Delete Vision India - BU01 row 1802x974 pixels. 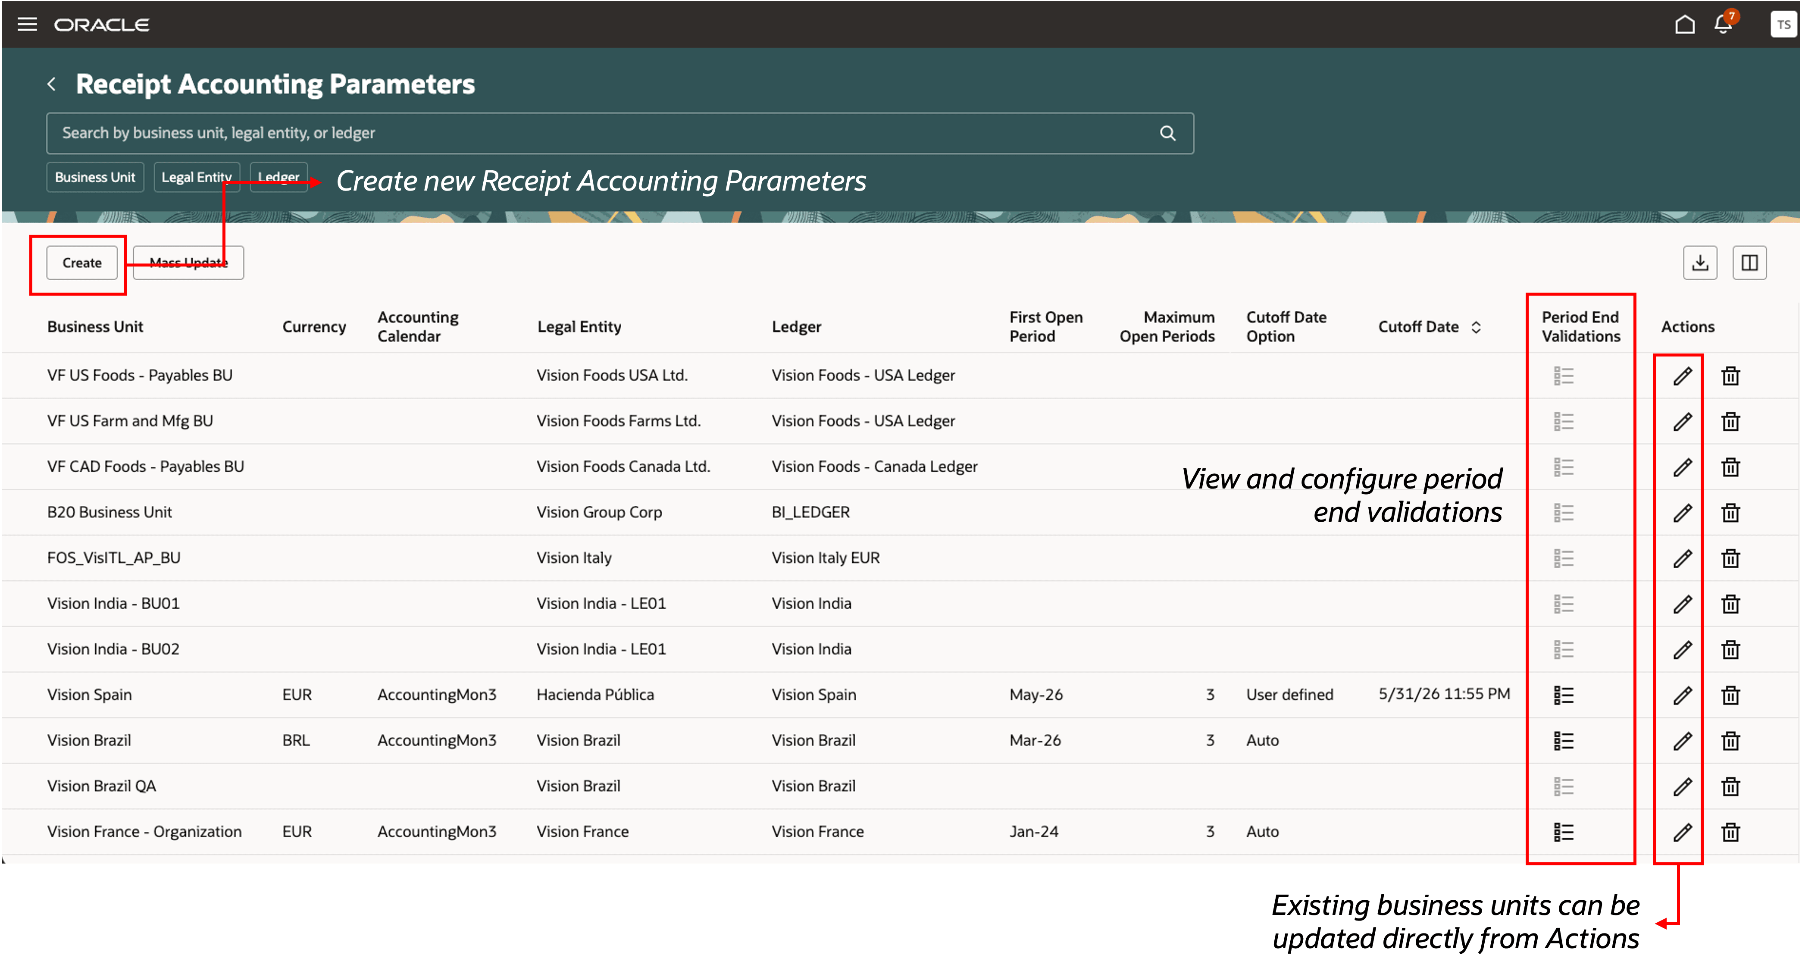[x=1730, y=604]
